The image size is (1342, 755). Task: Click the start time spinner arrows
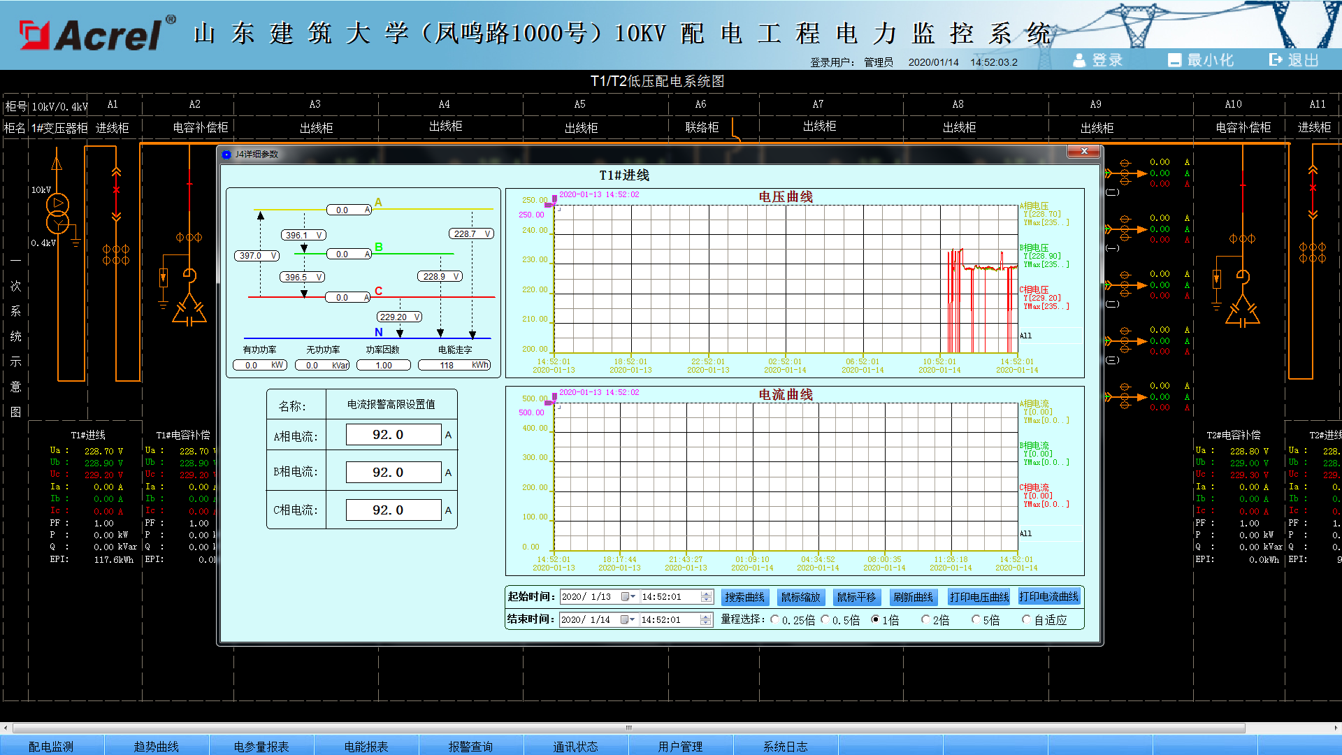tap(706, 597)
